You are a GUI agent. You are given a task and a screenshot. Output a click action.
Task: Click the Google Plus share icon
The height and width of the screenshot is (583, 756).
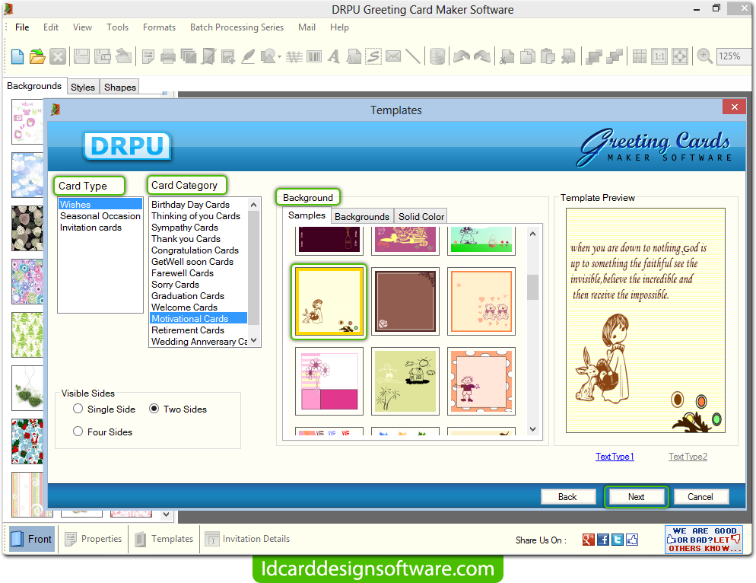pyautogui.click(x=588, y=540)
